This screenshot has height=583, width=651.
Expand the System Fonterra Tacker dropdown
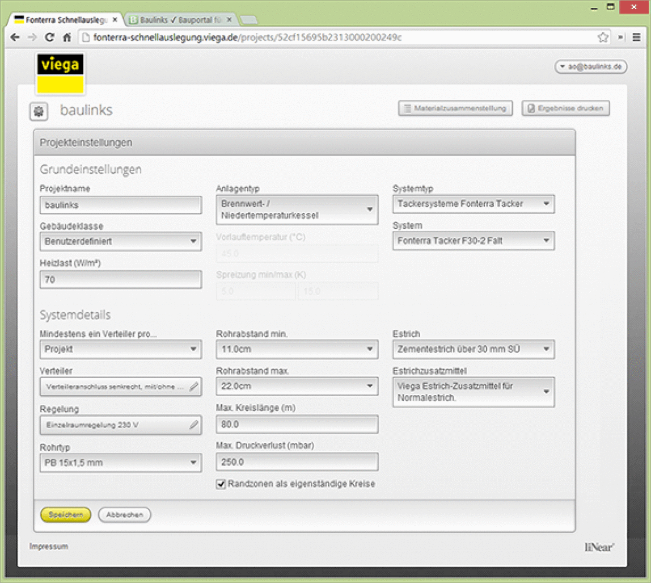[x=474, y=241]
